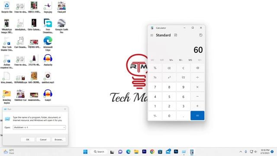
Task: Click the square root key
Action: tap(183, 78)
